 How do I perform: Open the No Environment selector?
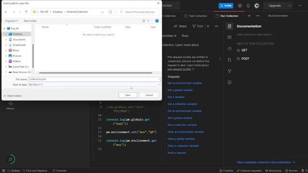[x=278, y=16]
